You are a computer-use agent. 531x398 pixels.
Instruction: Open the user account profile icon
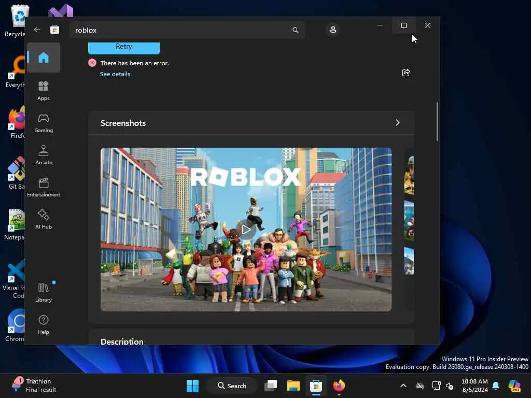coord(333,30)
